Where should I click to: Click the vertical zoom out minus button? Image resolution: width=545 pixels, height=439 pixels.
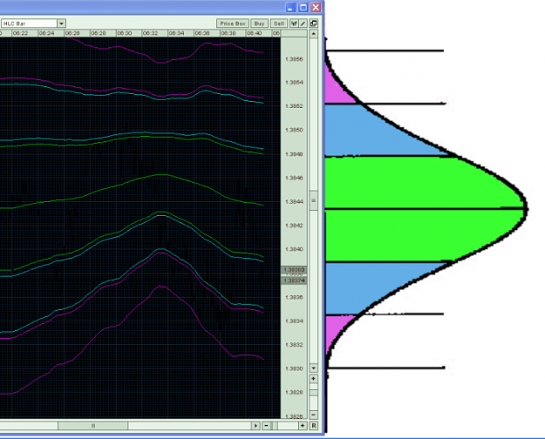[314, 415]
